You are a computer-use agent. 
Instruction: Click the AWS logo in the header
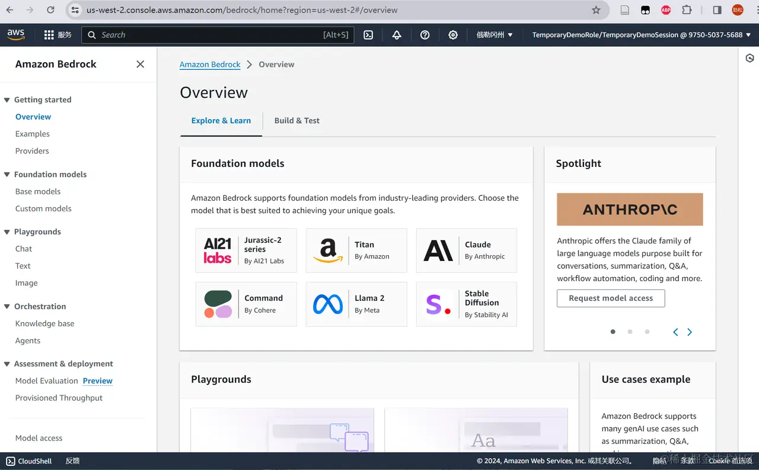[x=16, y=35]
